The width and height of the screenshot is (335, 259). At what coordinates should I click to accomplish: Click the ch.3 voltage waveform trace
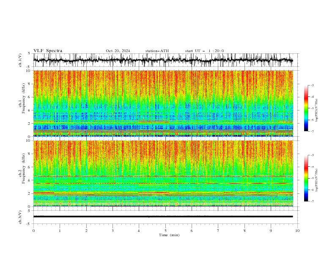(x=163, y=217)
